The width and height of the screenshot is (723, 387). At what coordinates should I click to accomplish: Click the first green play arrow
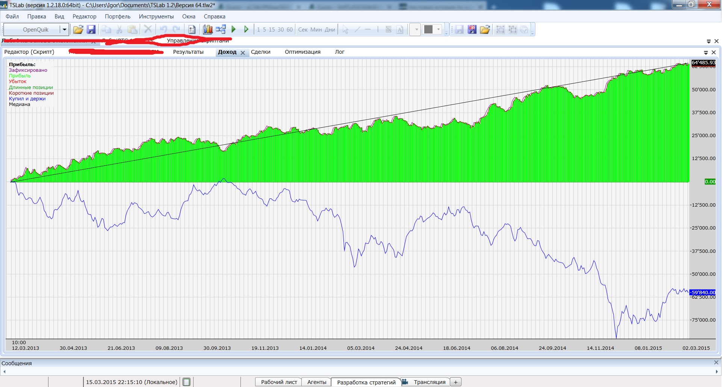click(233, 30)
